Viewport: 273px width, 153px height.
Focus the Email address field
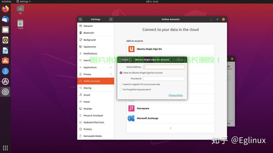pos(164,67)
